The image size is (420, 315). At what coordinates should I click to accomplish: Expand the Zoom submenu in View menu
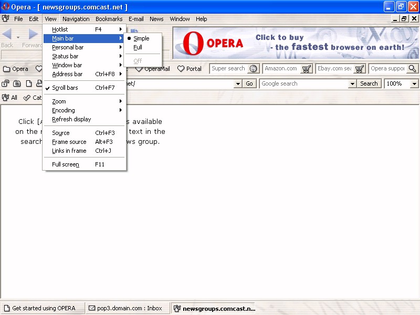coord(59,101)
